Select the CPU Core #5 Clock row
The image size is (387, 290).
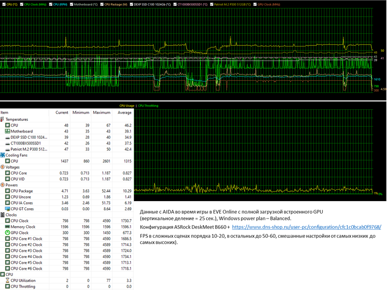67,262
